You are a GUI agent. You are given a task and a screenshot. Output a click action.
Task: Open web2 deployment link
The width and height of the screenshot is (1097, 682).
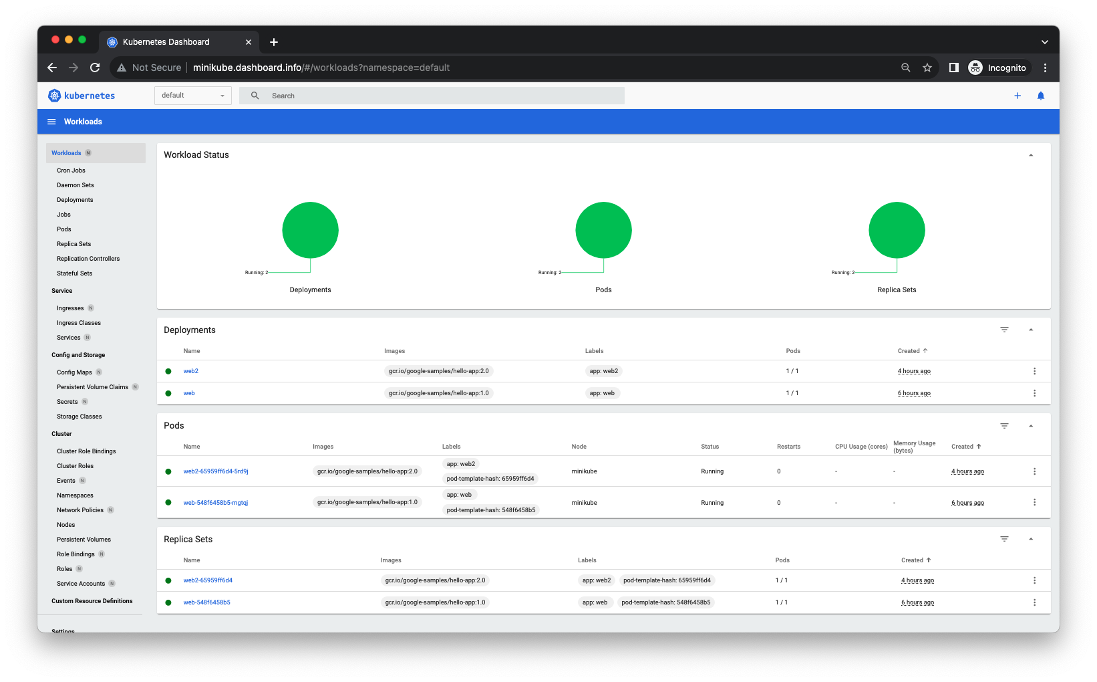click(x=191, y=371)
